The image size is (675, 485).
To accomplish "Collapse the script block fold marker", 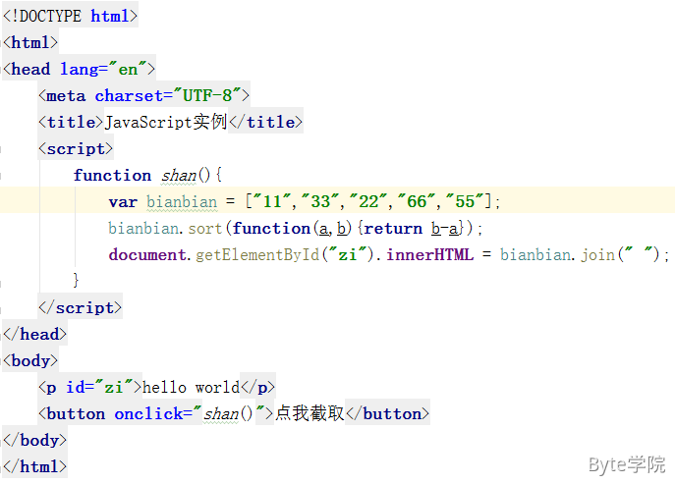I will coord(4,149).
